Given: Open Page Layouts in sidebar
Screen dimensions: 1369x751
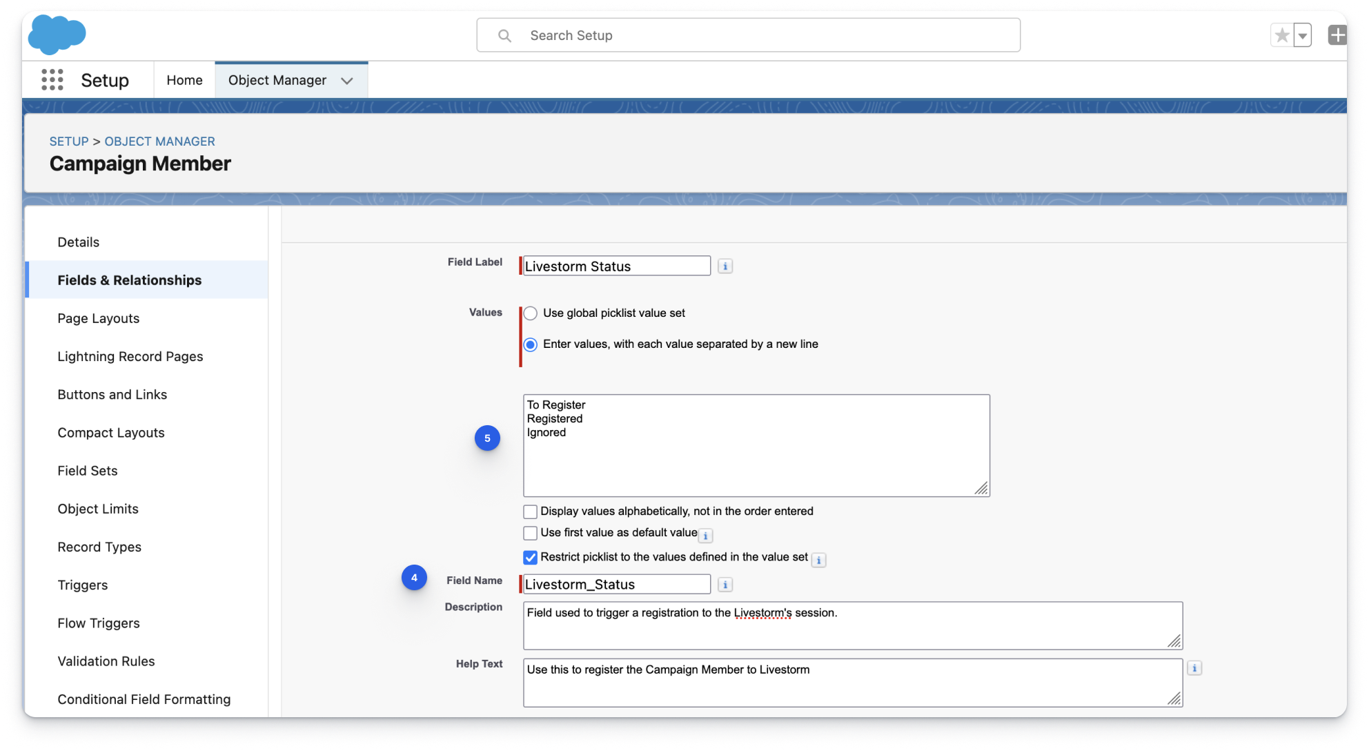Looking at the screenshot, I should (x=98, y=318).
